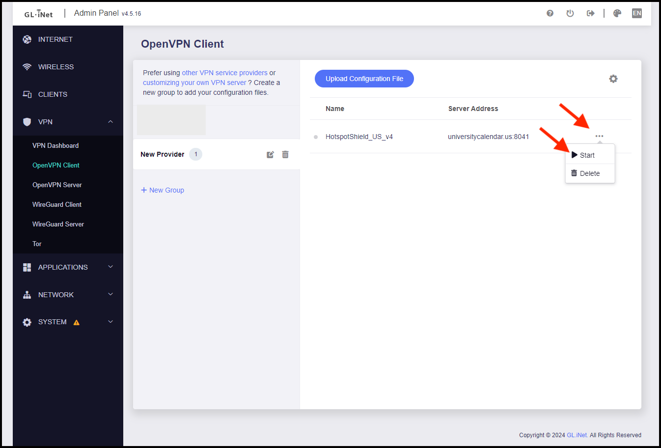This screenshot has height=448, width=661.
Task: Click the System warning triangle icon
Action: coord(76,323)
